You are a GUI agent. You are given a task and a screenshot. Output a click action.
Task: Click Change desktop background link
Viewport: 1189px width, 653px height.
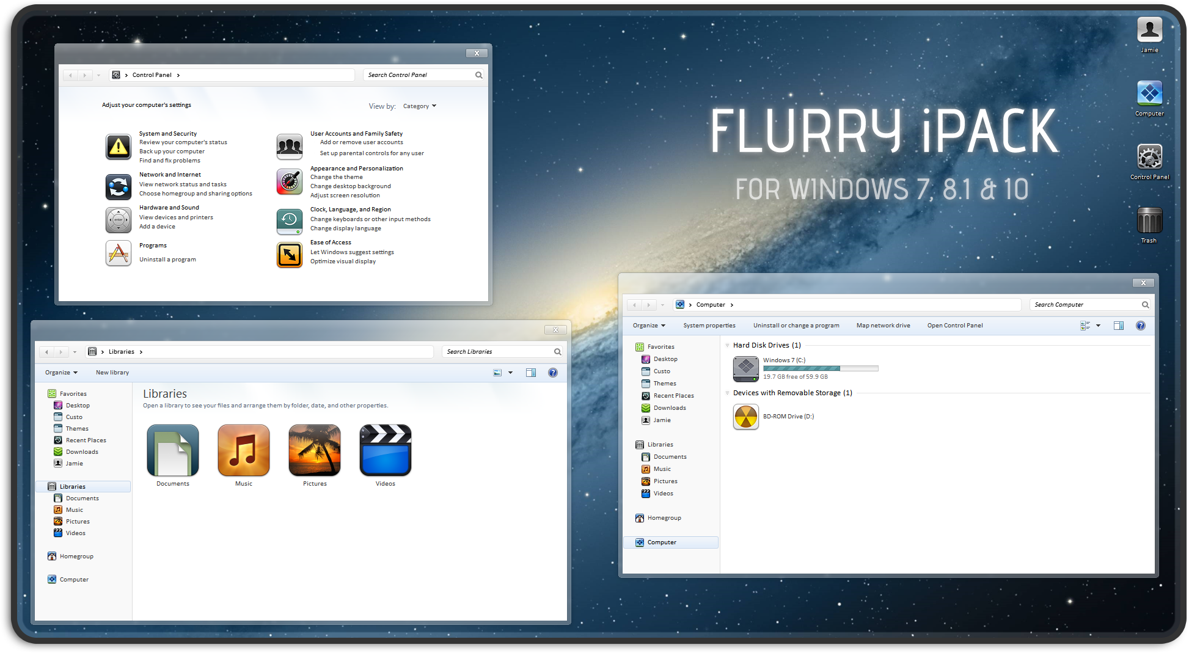coord(351,186)
